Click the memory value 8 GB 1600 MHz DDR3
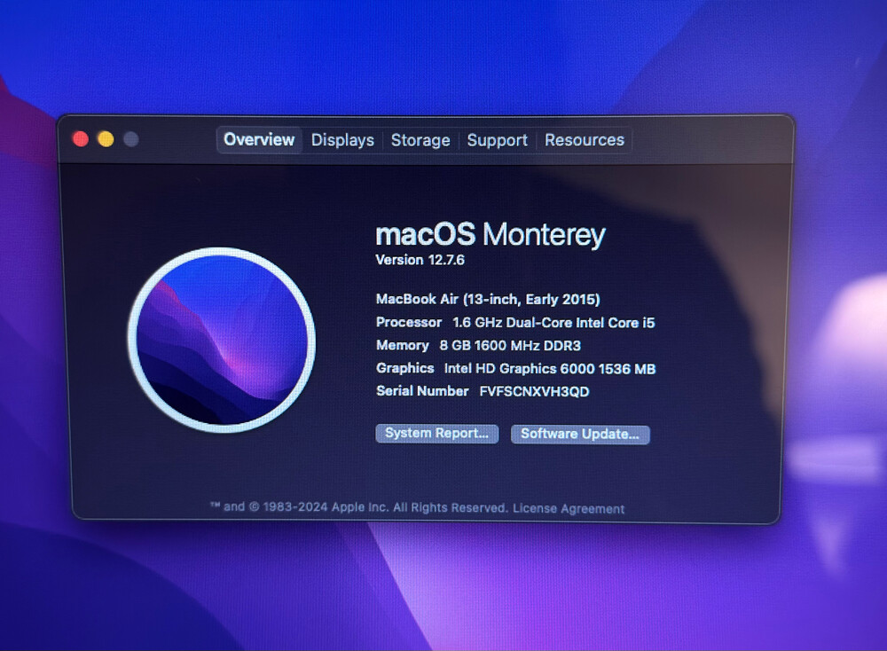Viewport: 887px width, 651px height. click(510, 346)
